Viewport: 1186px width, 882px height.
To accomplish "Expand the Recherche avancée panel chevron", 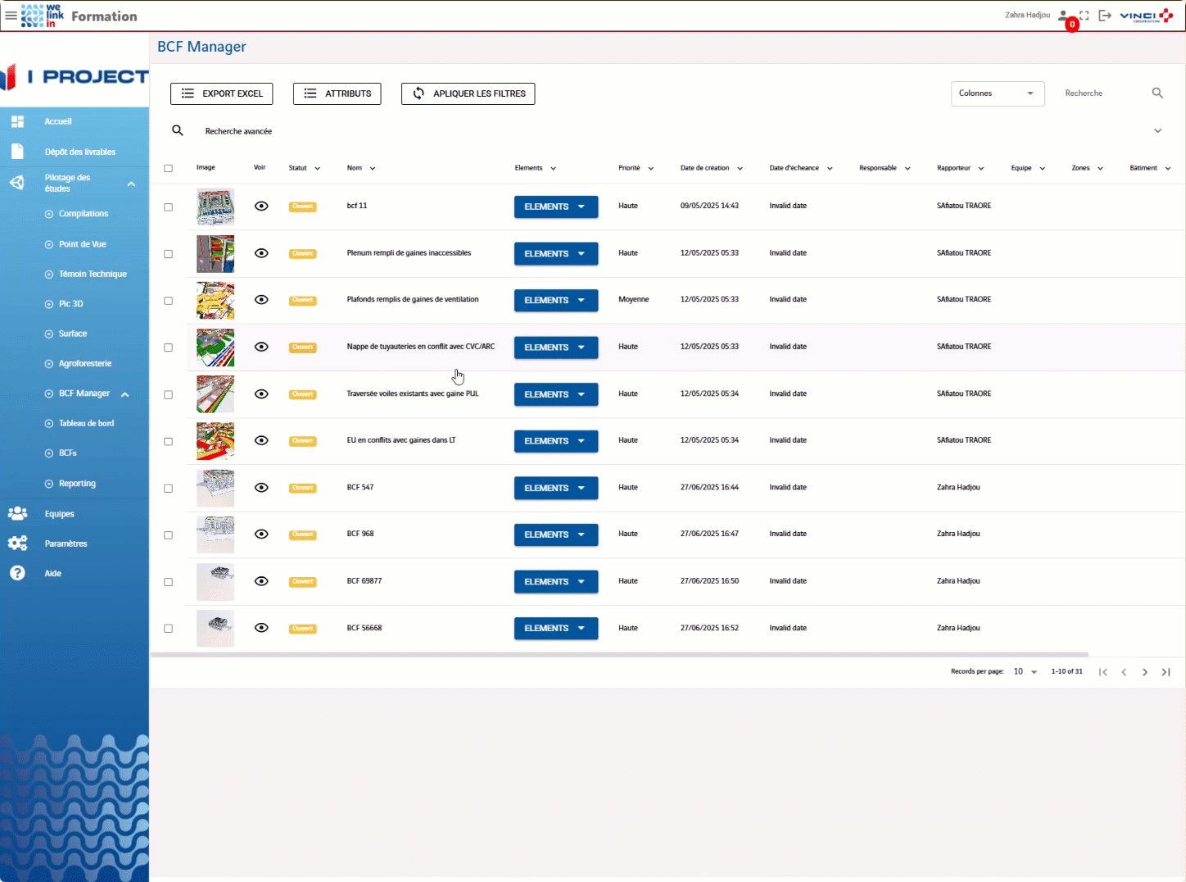I will [1157, 131].
